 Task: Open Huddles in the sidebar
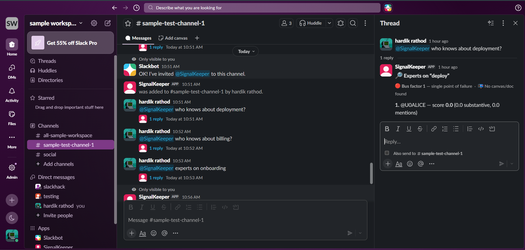click(71, 70)
